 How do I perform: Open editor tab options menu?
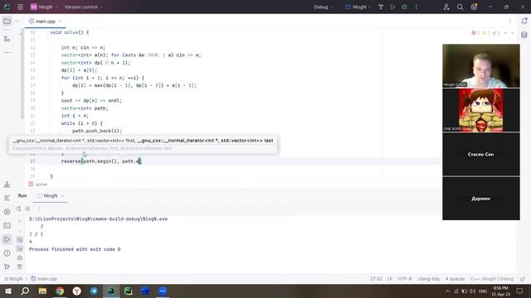pos(510,21)
